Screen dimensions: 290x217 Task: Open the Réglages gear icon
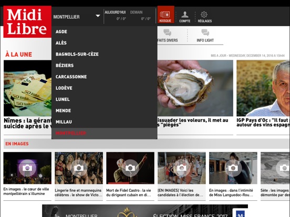coord(204,17)
